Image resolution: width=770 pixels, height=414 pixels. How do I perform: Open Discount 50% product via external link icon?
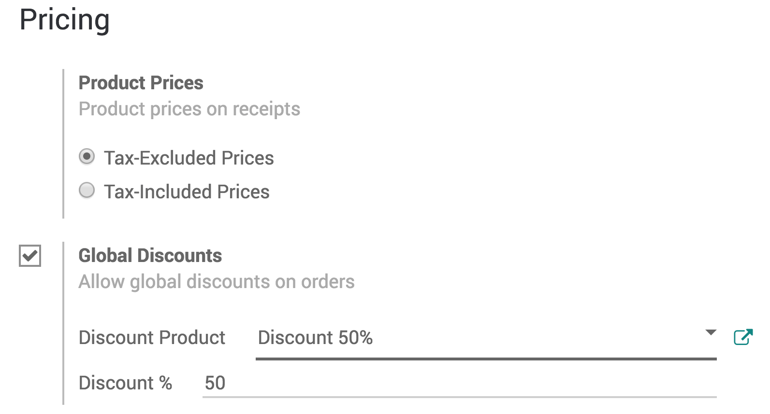pos(743,337)
